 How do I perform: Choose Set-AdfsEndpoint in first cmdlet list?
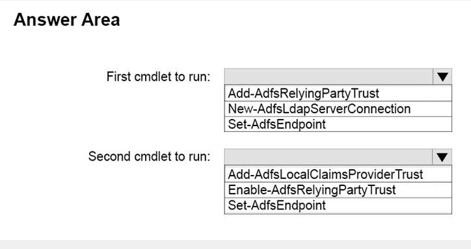tap(338, 124)
